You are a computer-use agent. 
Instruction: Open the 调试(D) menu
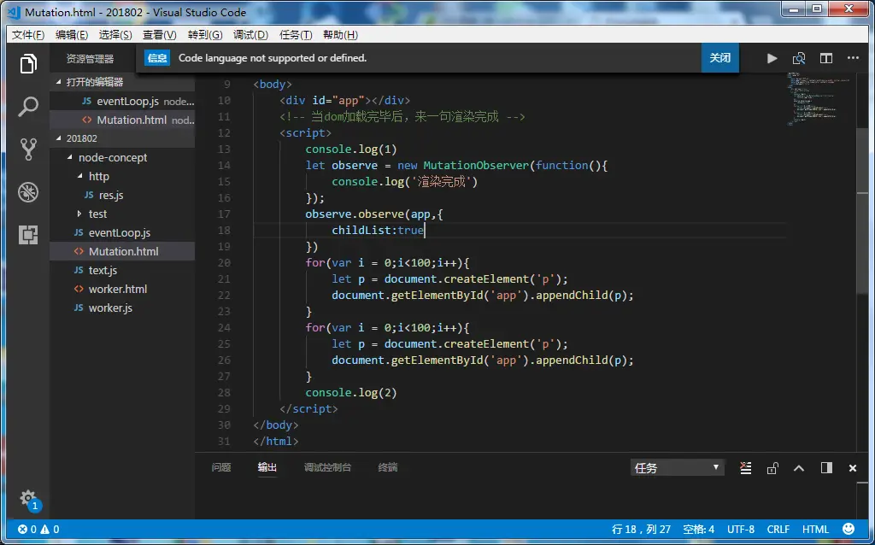coord(250,34)
